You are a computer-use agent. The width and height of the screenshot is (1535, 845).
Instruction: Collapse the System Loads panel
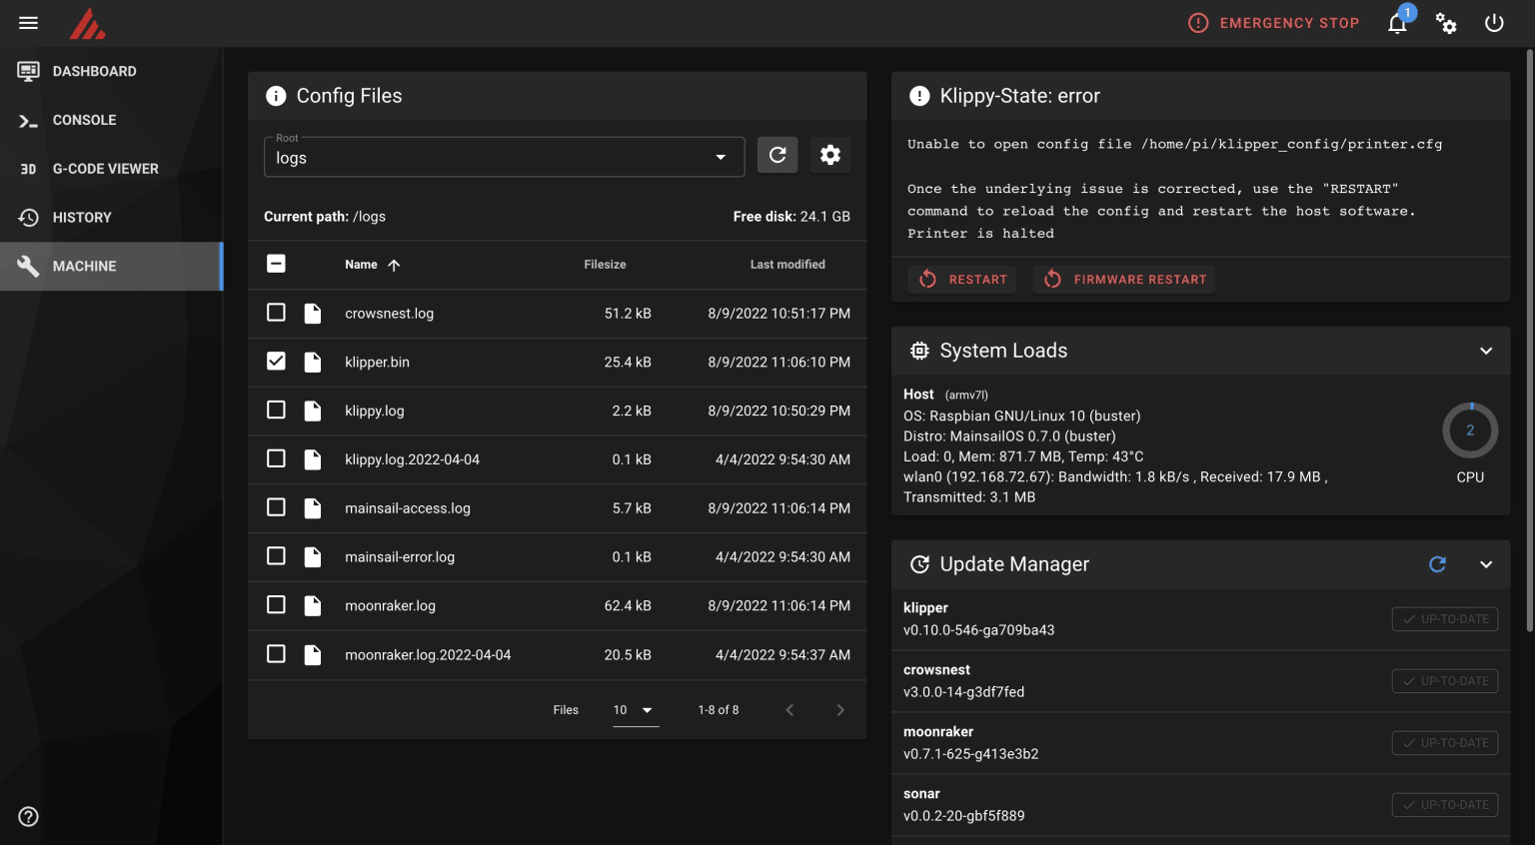[1486, 351]
